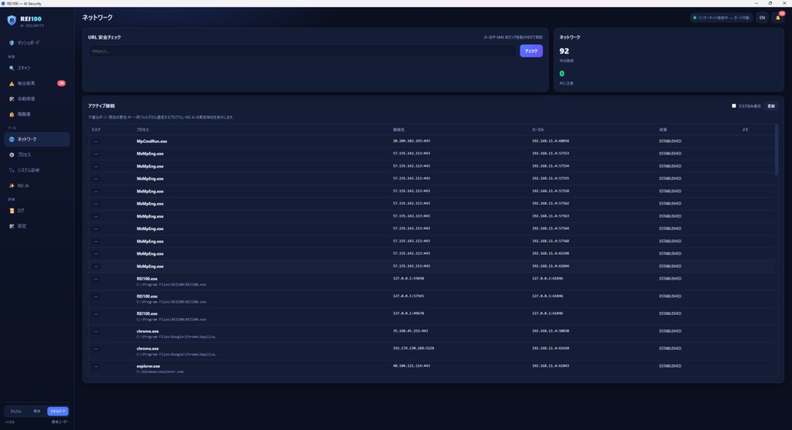Tick the risk-only display checkbox
The image size is (792, 430).
click(x=734, y=106)
